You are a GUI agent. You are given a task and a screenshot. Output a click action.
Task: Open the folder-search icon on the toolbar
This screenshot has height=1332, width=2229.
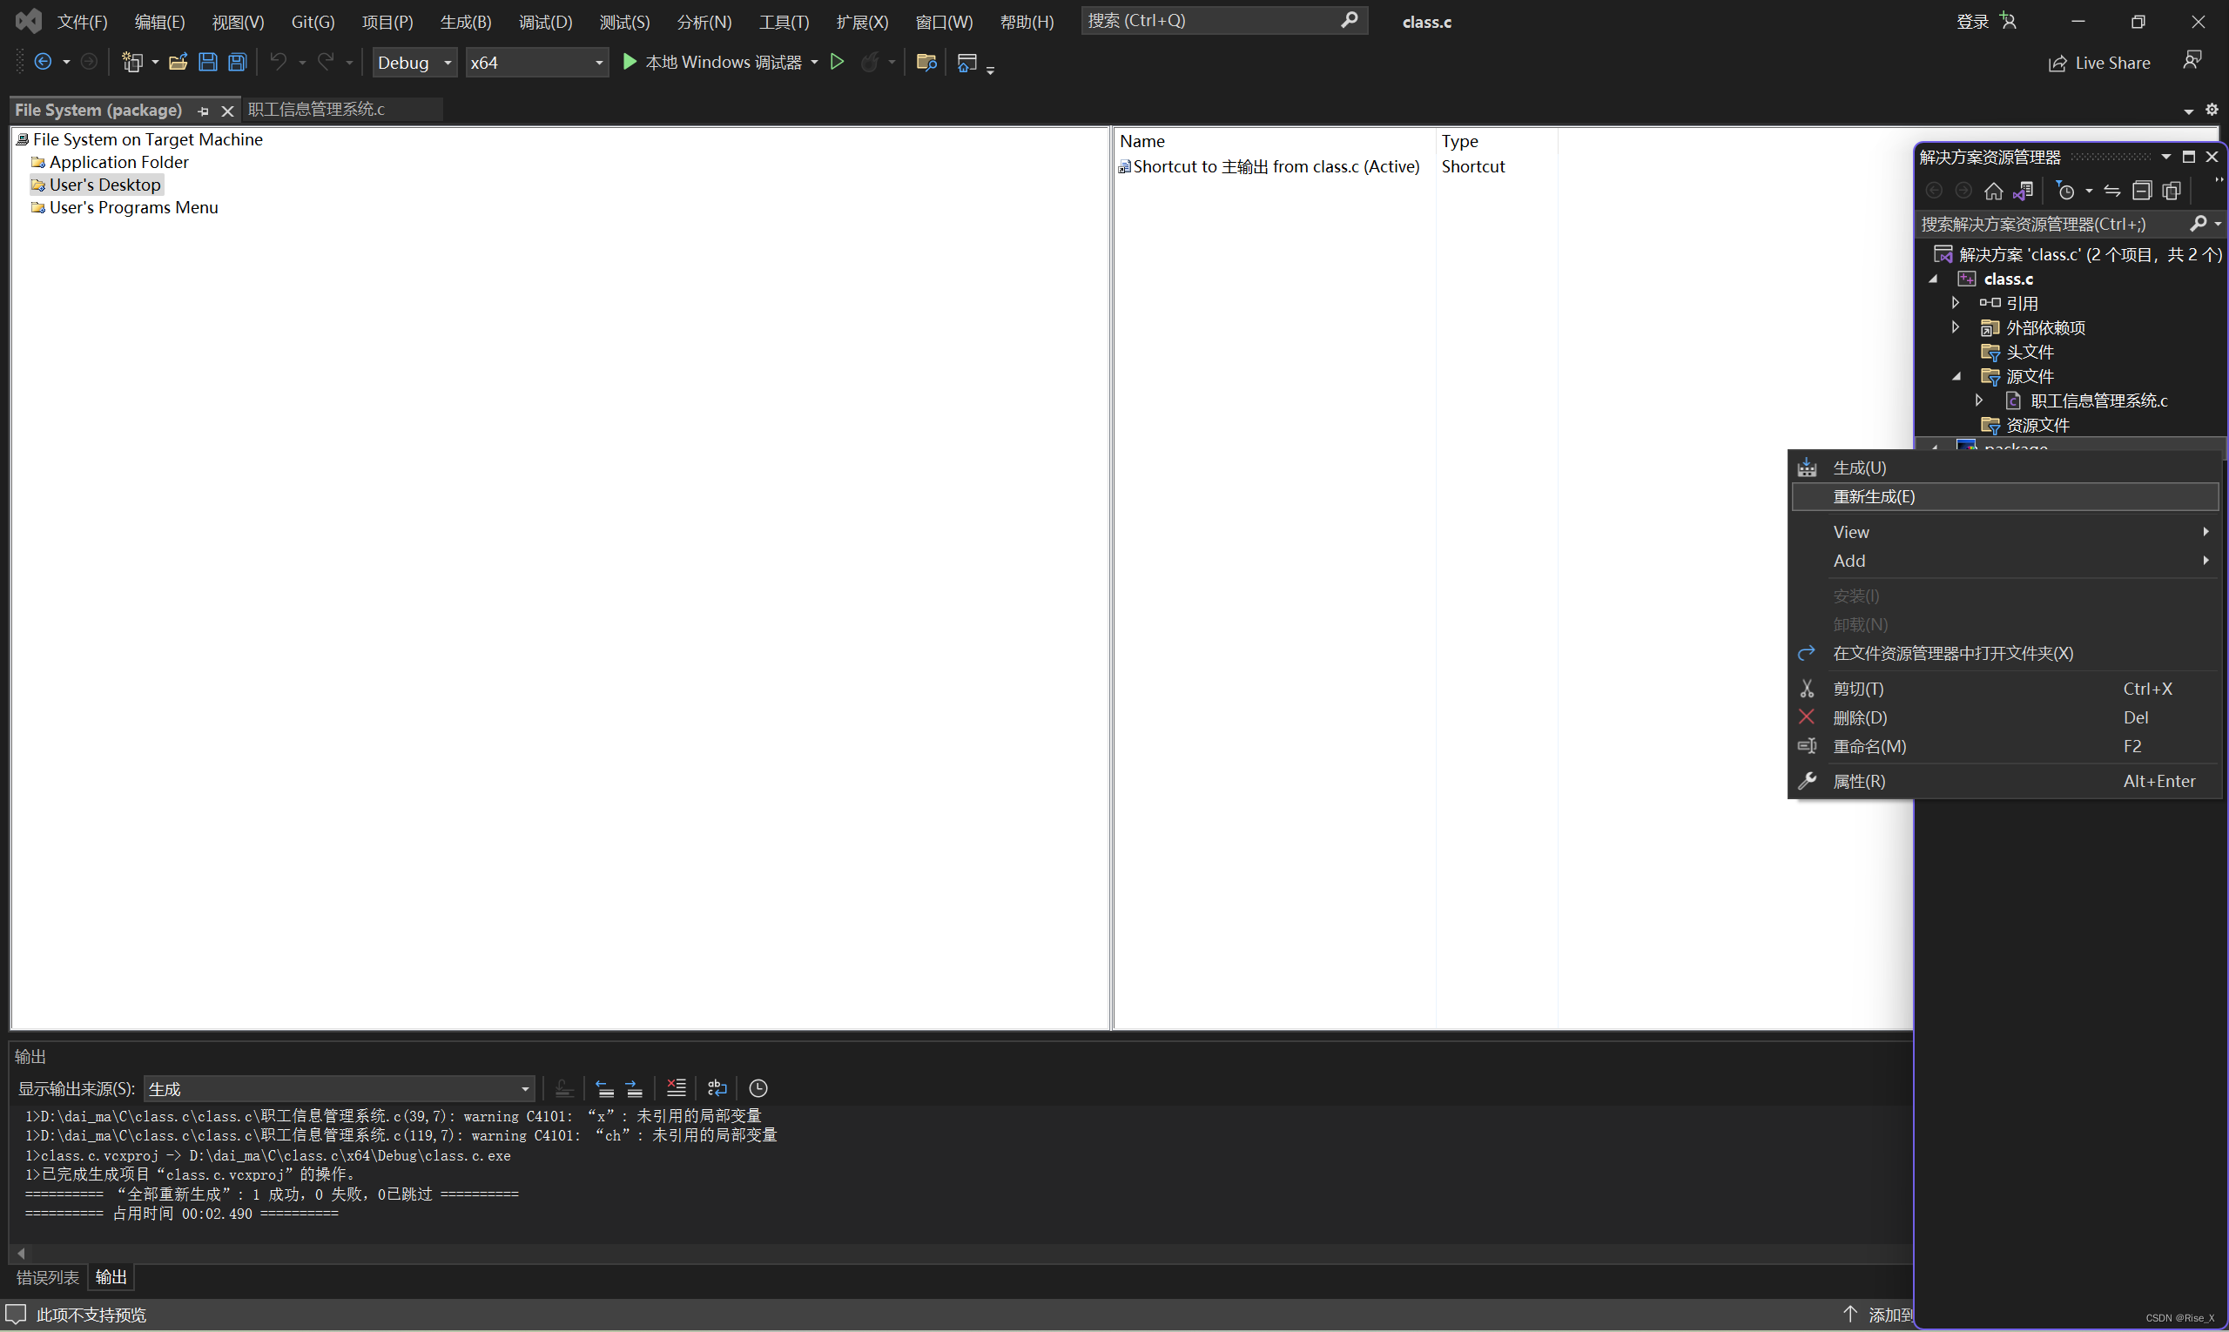[x=925, y=62]
